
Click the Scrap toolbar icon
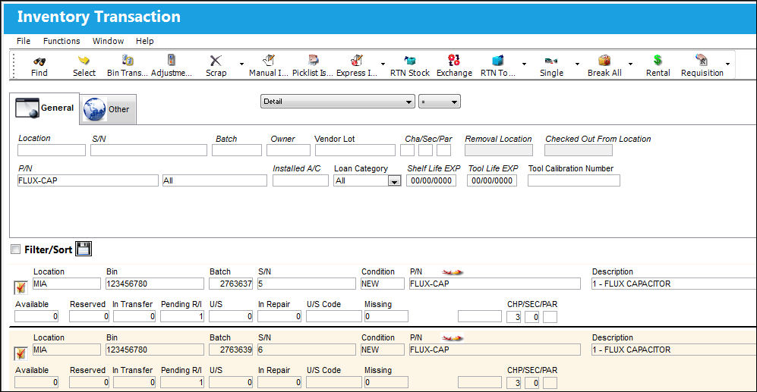(216, 61)
